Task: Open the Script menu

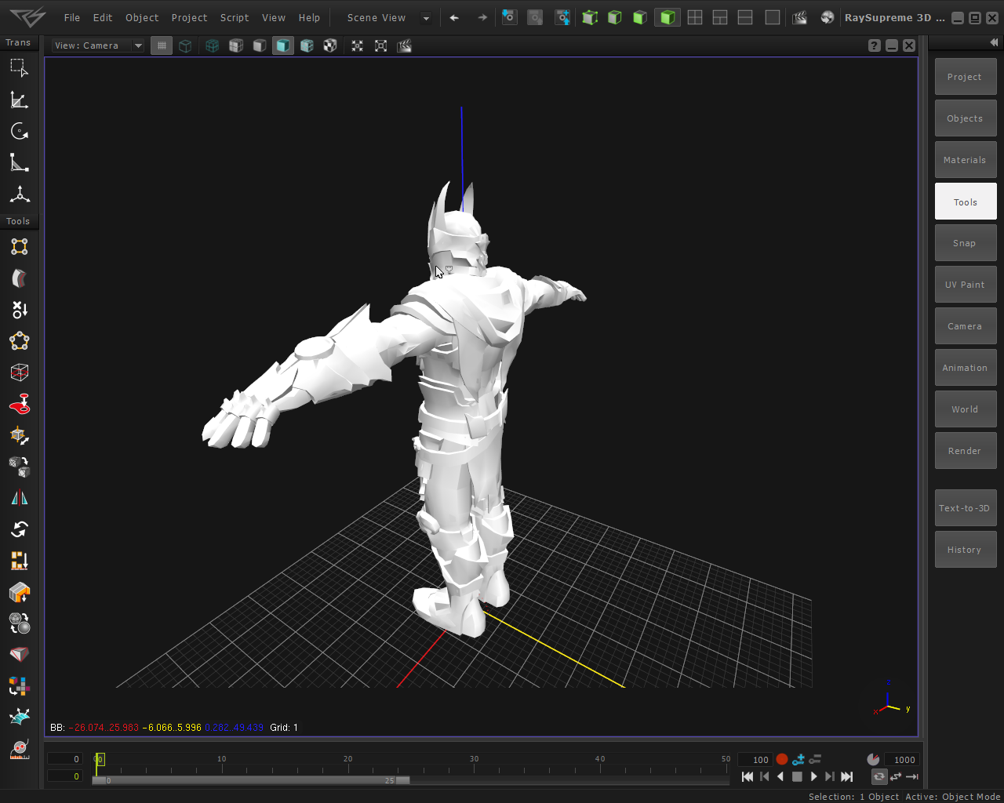Action: click(x=234, y=17)
